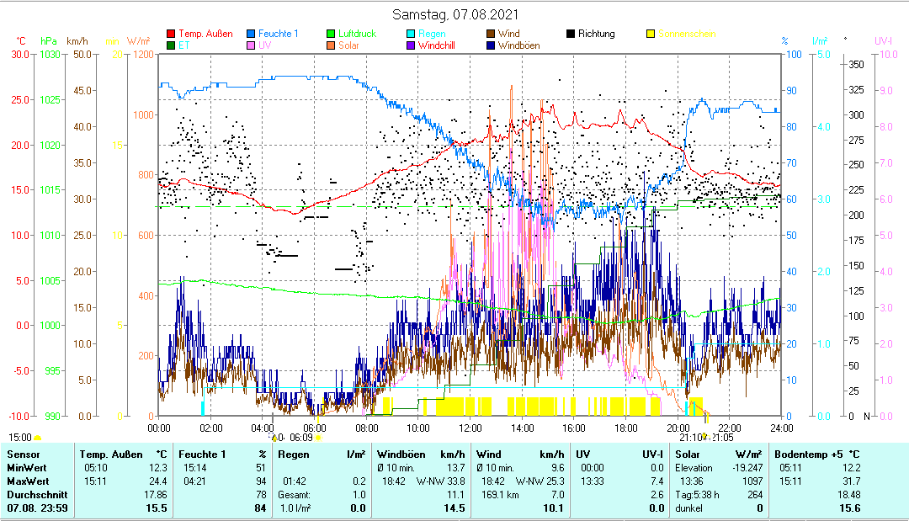Click the purple Windchill legend square
909x521 pixels.
point(410,45)
